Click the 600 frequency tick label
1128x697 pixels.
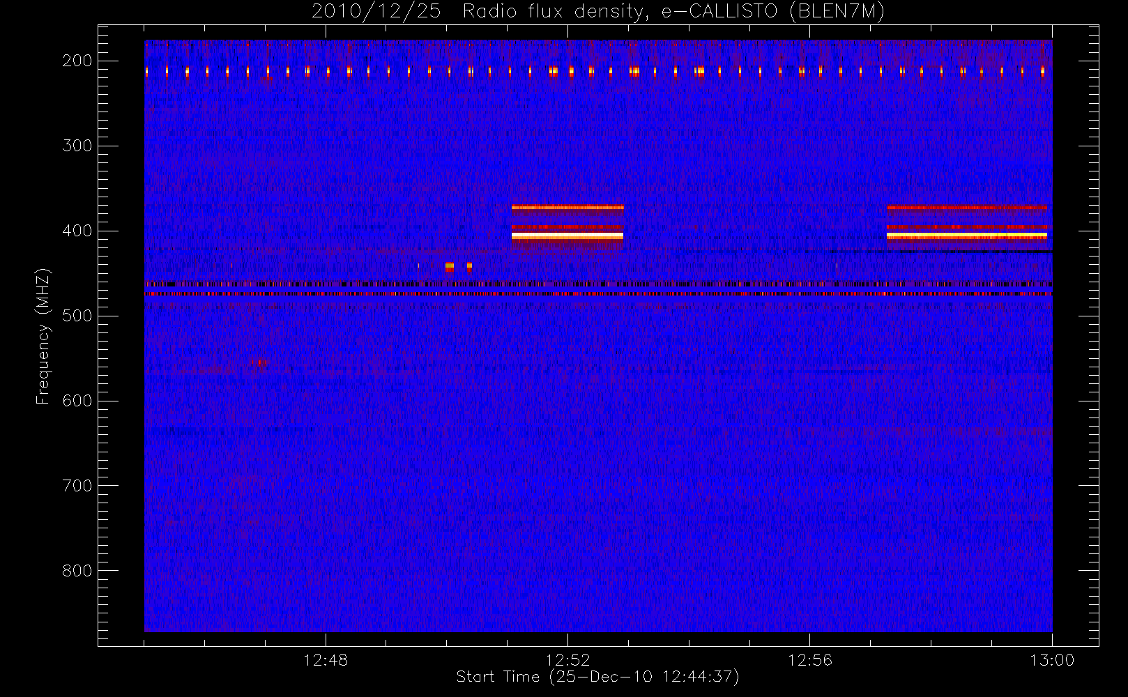tap(77, 401)
